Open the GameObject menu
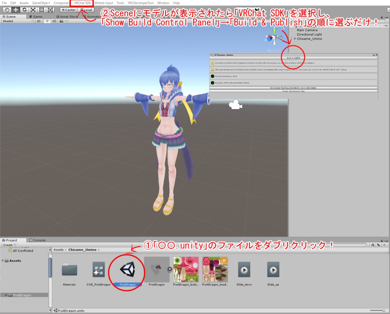 tap(41, 3)
